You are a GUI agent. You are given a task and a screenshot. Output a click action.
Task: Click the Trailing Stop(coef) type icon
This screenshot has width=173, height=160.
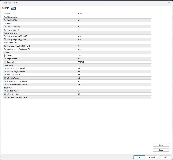(5, 36)
